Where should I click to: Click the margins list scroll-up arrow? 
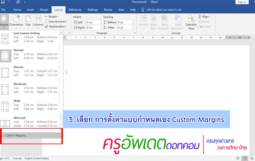pyautogui.click(x=61, y=33)
